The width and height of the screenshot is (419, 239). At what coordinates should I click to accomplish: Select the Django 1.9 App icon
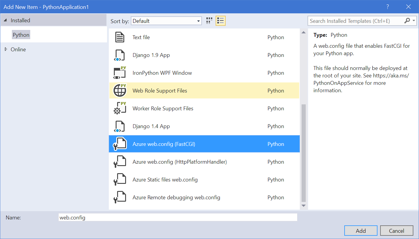(x=120, y=55)
